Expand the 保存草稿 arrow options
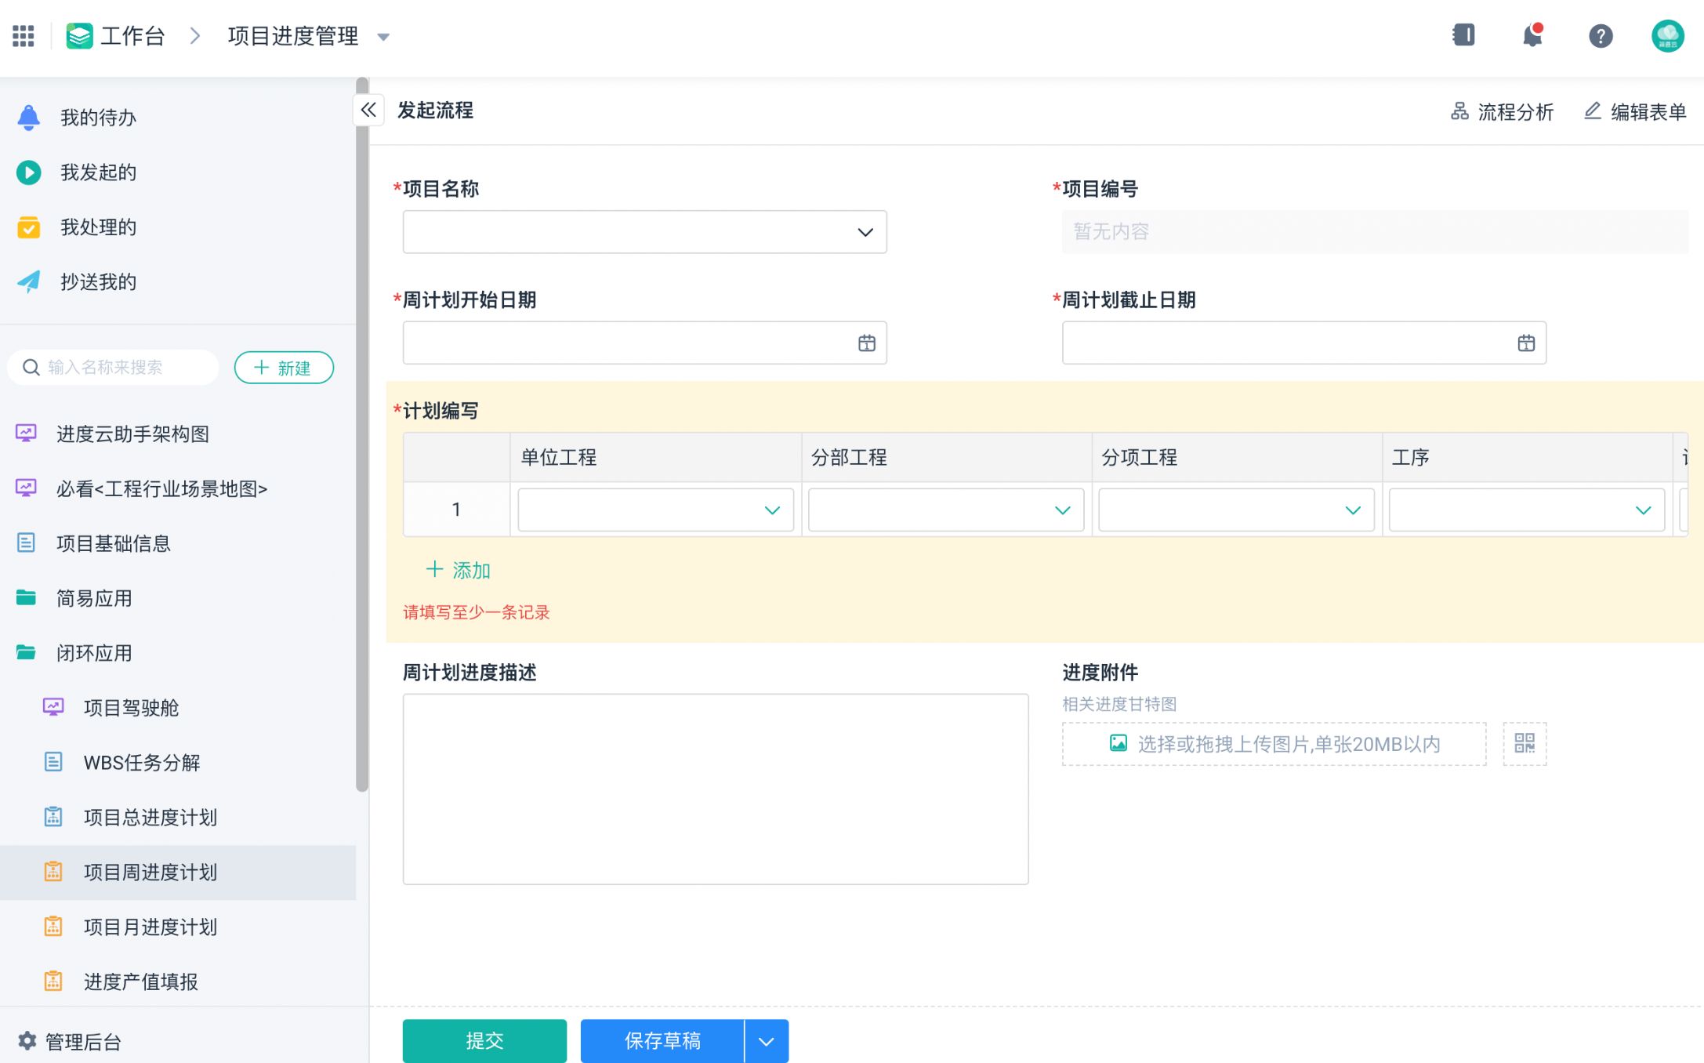The image size is (1704, 1063). point(766,1041)
